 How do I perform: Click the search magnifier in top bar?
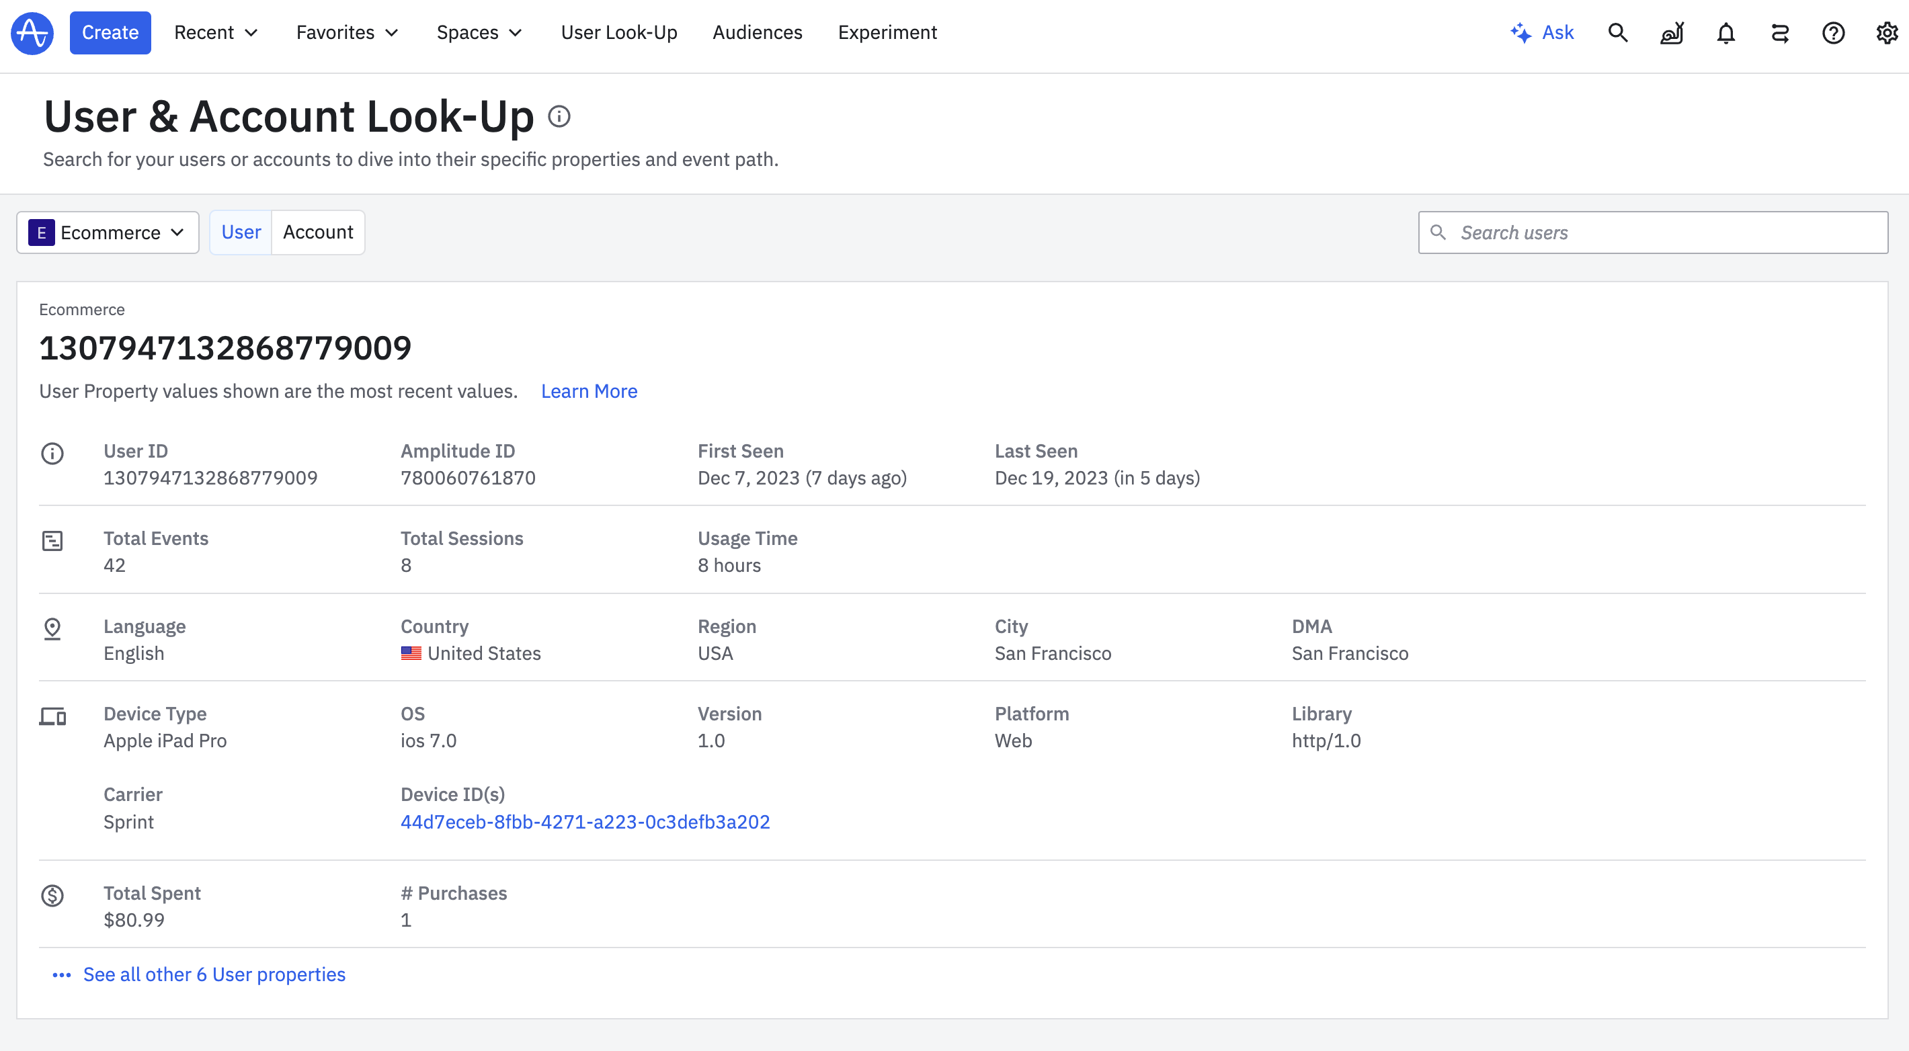pos(1618,32)
